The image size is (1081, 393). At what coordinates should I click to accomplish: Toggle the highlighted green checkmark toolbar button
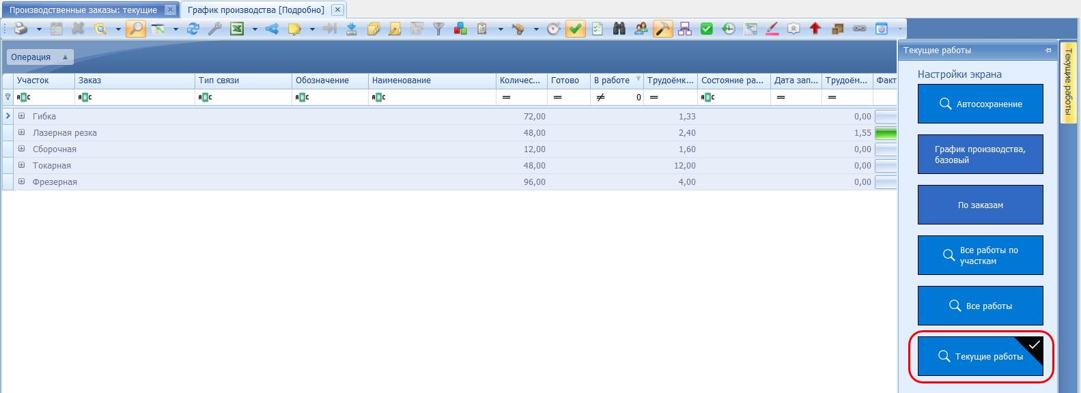pyautogui.click(x=576, y=29)
